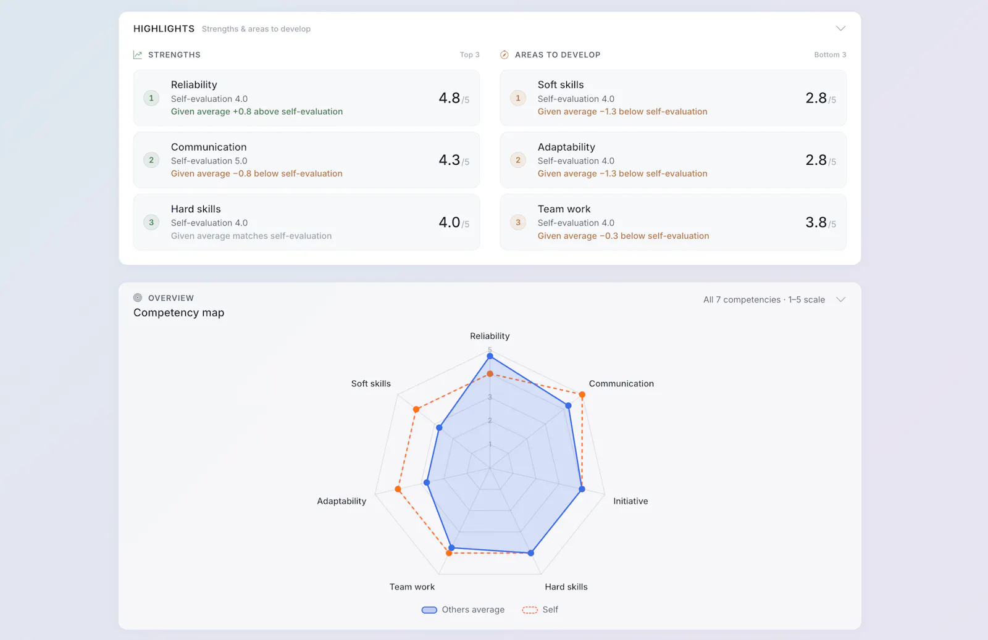Click the Reliability axis label on radar
Viewport: 988px width, 640px height.
click(x=490, y=336)
